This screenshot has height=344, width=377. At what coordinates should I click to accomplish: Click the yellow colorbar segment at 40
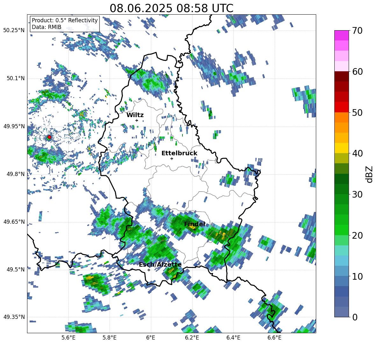(x=341, y=148)
